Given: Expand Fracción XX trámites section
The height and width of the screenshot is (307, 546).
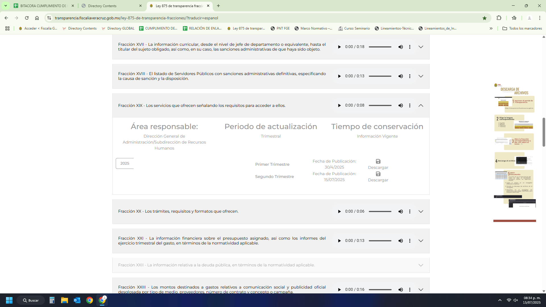Looking at the screenshot, I should (421, 211).
